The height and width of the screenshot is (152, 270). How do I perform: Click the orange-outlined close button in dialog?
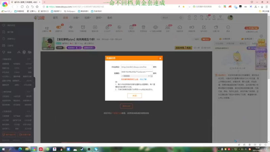(134, 96)
